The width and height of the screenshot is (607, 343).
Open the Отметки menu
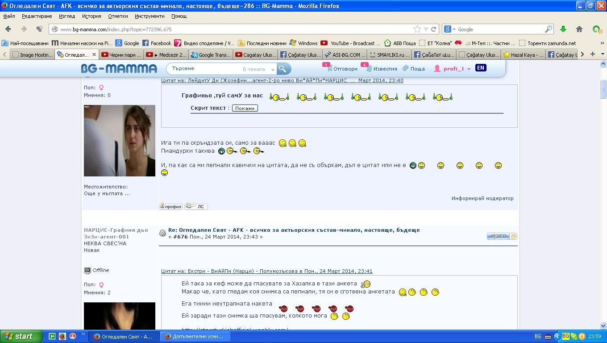tap(118, 16)
